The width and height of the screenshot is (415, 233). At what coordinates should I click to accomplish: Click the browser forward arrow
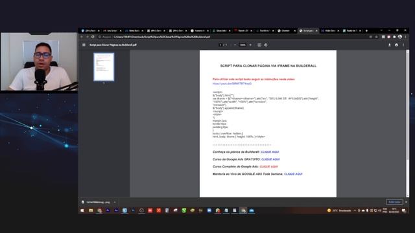(x=87, y=37)
